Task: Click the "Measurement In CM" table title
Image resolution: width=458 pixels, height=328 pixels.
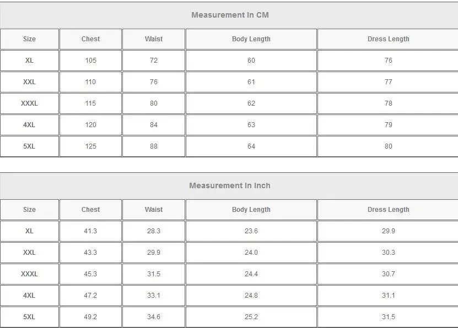Action: (230, 15)
